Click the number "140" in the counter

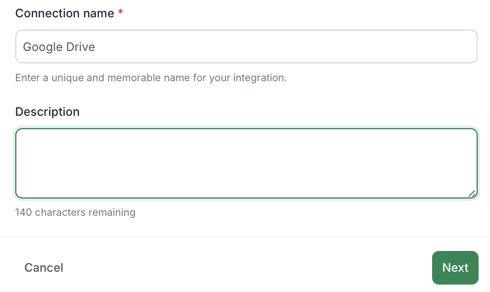pos(24,212)
